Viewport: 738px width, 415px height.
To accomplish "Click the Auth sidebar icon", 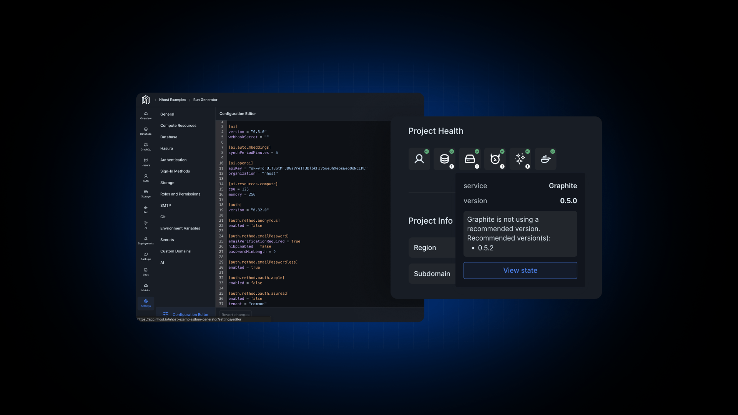I will [146, 178].
